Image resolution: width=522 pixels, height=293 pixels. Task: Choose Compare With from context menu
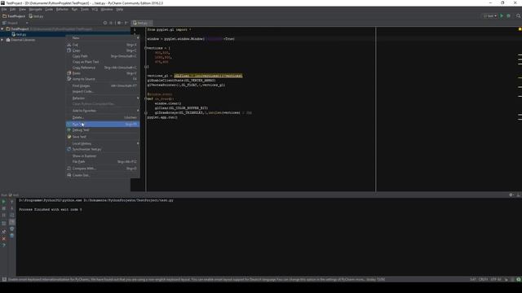pos(103,168)
